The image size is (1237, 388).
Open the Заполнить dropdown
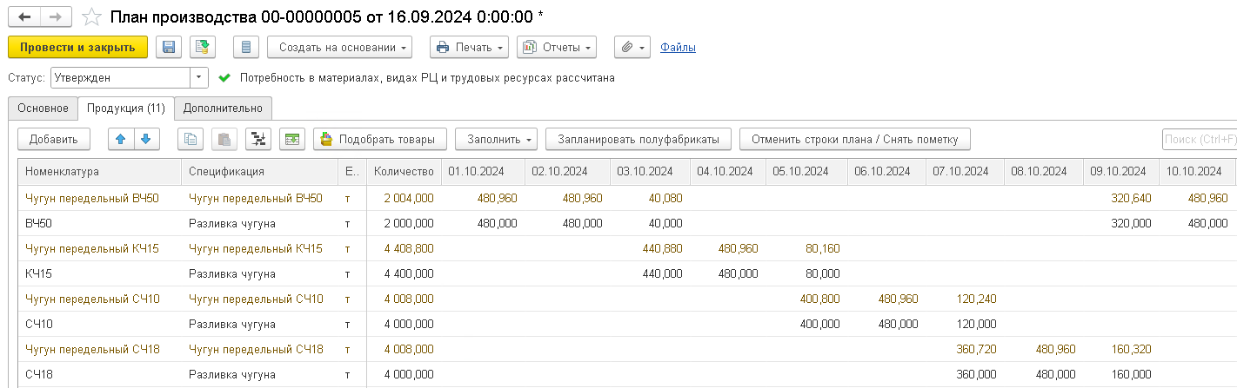tap(497, 139)
